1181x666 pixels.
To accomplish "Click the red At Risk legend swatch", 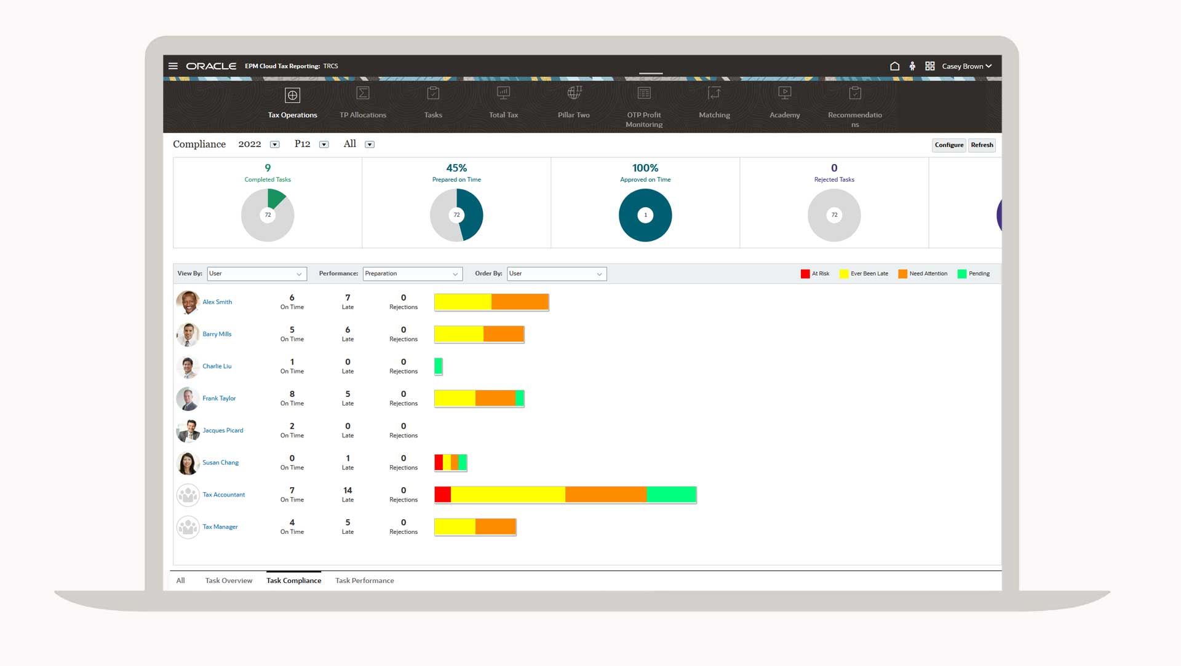I will [x=805, y=274].
